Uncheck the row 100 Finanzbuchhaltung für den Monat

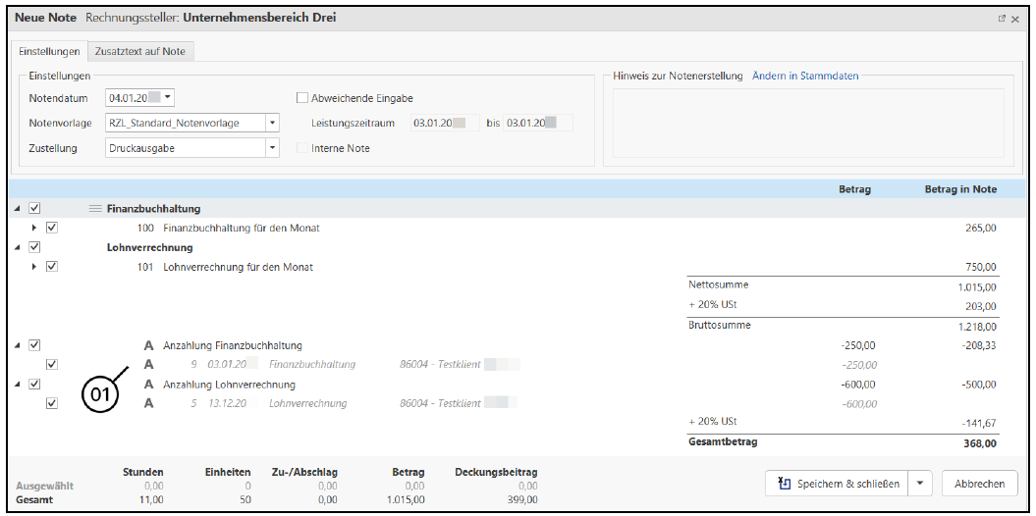(52, 228)
